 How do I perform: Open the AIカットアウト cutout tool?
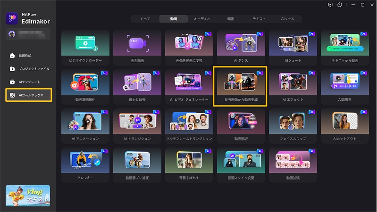coord(345,126)
